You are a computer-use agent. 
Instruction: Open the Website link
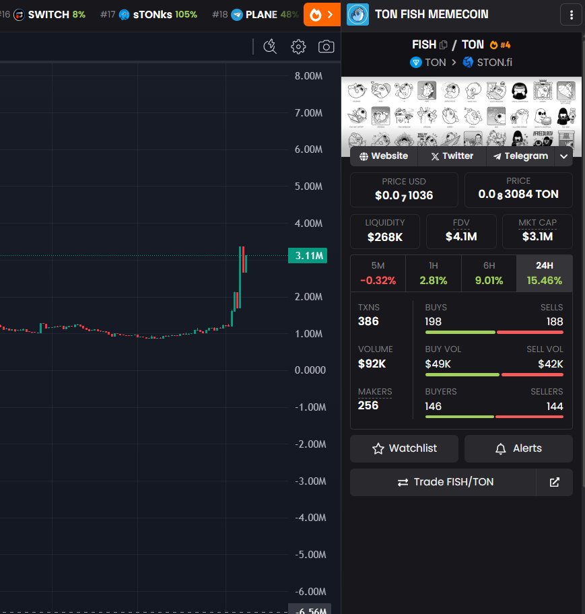tap(384, 156)
